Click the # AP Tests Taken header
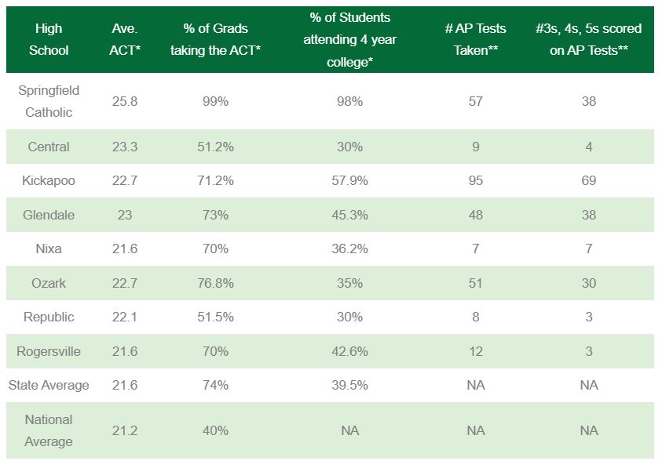This screenshot has width=662, height=468. pyautogui.click(x=475, y=39)
